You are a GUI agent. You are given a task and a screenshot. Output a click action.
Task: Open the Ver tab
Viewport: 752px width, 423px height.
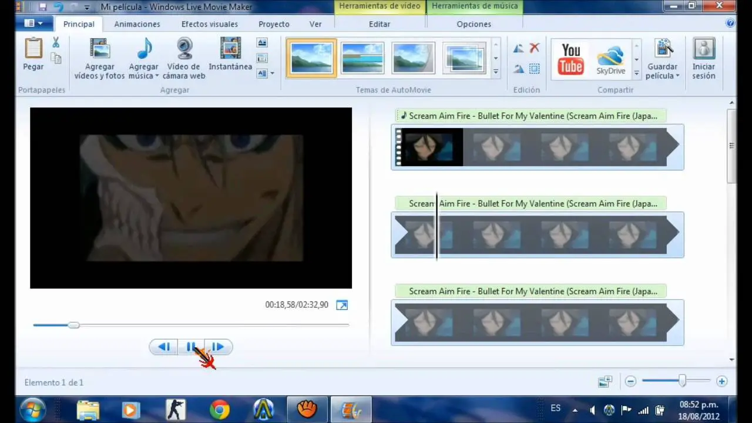coord(315,24)
